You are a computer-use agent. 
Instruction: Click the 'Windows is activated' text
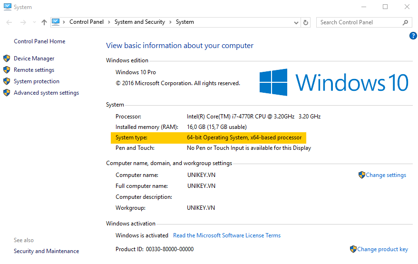click(x=142, y=235)
